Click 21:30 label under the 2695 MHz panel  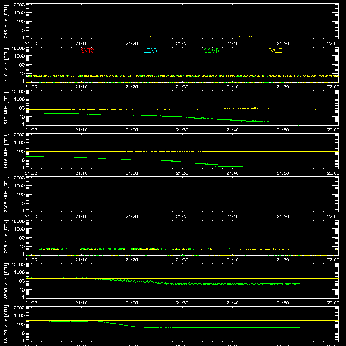click(x=182, y=217)
